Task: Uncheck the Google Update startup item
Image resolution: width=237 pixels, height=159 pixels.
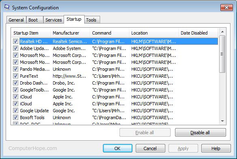Action: (x=15, y=111)
